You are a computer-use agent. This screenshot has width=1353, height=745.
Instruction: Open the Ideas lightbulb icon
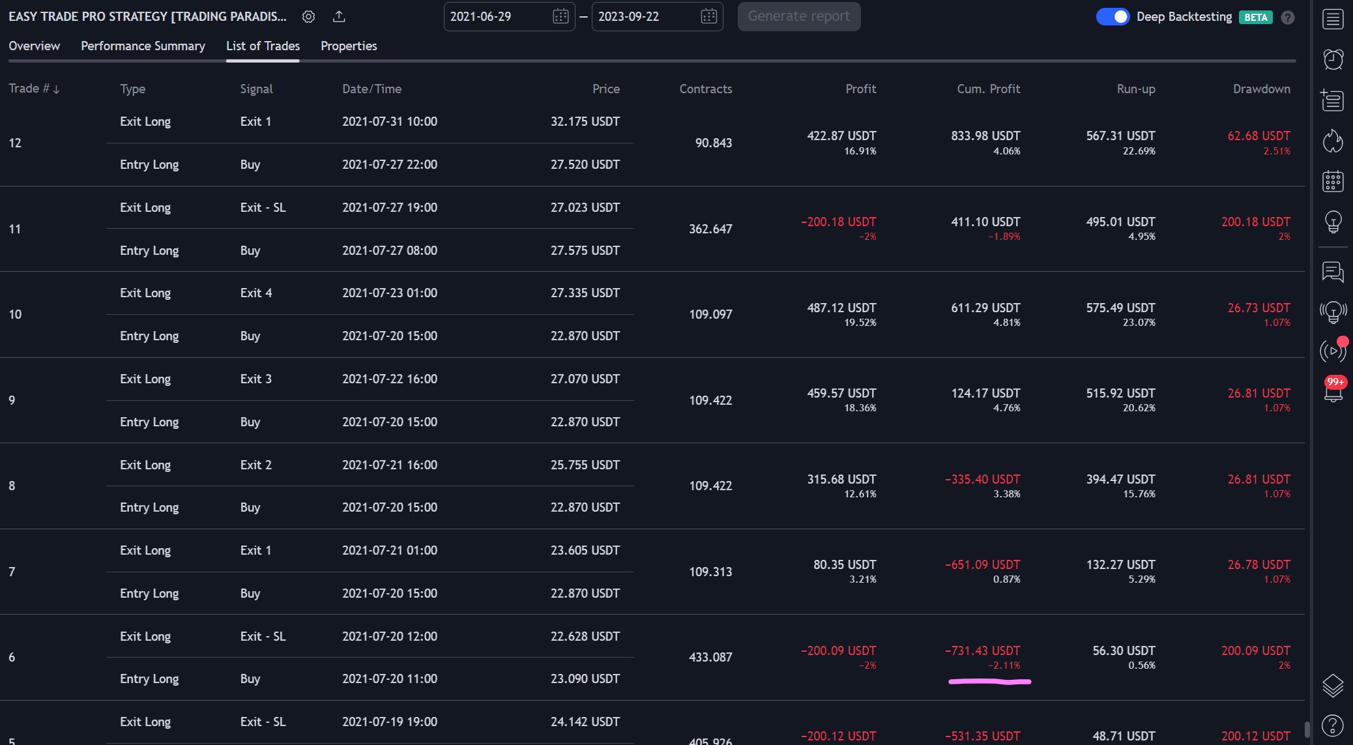[1333, 222]
